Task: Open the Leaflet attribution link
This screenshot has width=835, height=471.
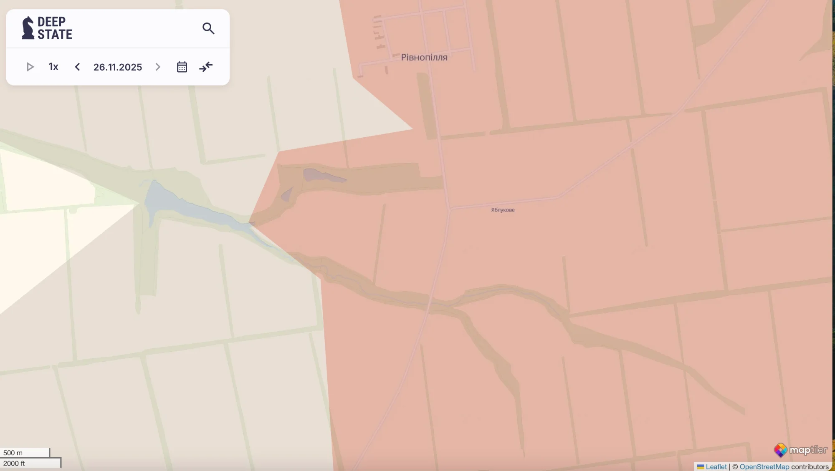Action: click(716, 467)
